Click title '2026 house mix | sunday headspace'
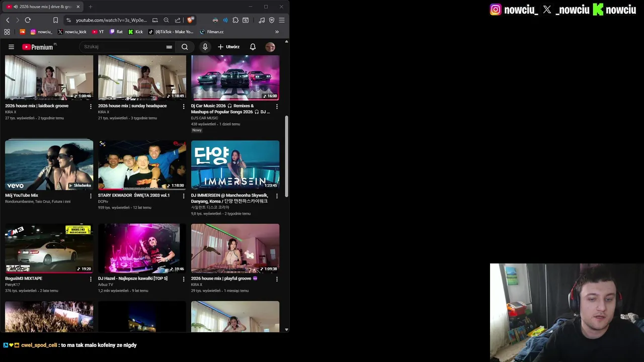 coord(132,106)
